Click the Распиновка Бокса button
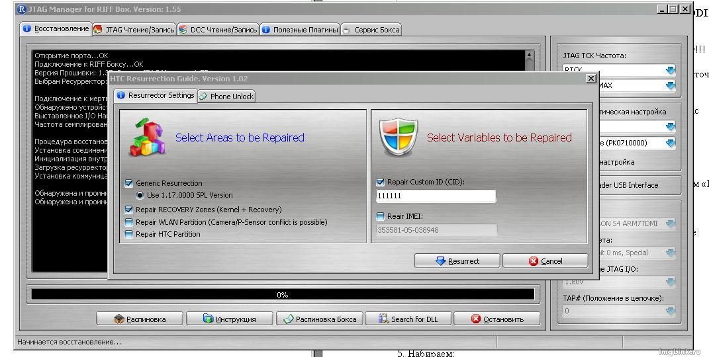The height and width of the screenshot is (357, 709). tap(319, 319)
